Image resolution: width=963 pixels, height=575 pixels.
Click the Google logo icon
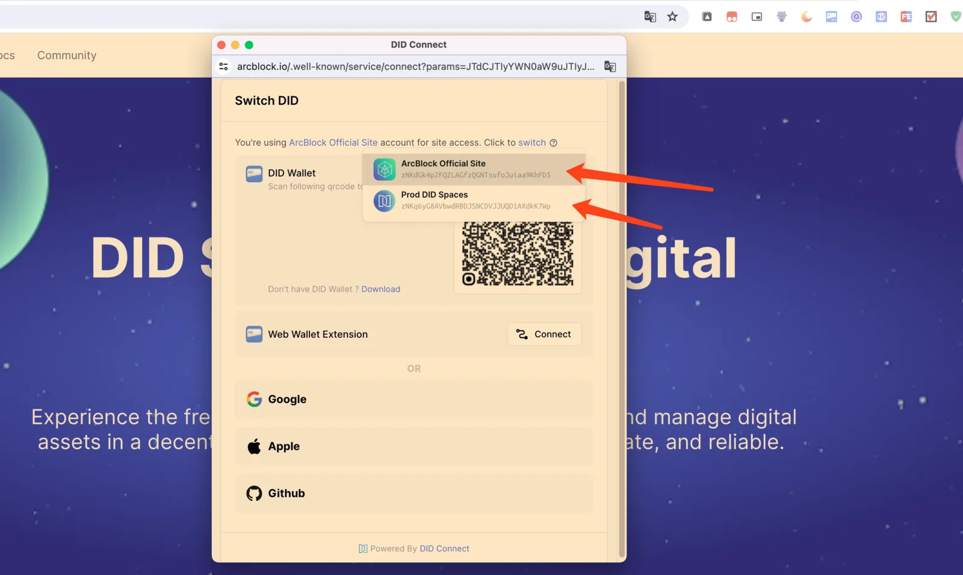[254, 399]
